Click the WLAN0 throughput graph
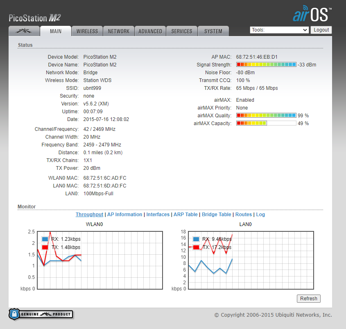The image size is (346, 329). coord(100,260)
